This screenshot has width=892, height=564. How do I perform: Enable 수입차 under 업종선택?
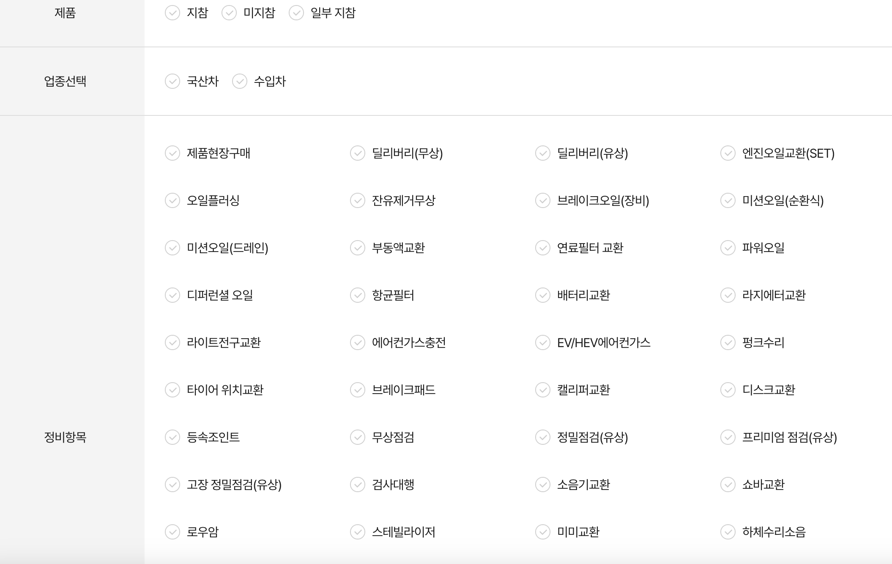coord(239,82)
